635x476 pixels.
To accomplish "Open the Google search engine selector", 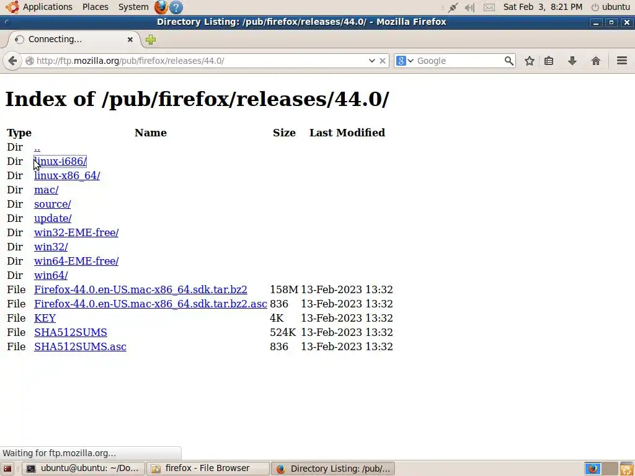I will click(404, 61).
